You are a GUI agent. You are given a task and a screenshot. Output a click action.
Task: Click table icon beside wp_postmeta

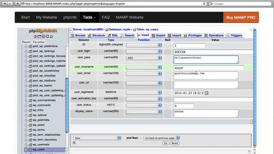(x=30, y=120)
